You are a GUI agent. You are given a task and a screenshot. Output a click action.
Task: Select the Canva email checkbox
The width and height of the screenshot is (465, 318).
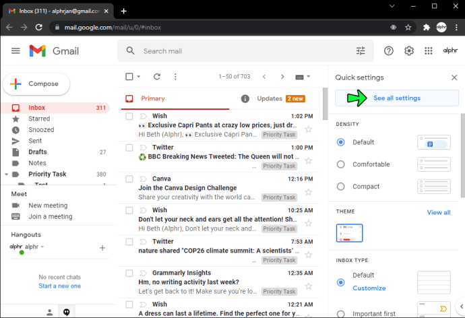[129, 179]
